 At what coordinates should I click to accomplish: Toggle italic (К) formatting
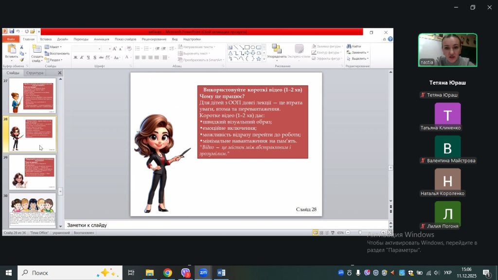[x=82, y=57]
